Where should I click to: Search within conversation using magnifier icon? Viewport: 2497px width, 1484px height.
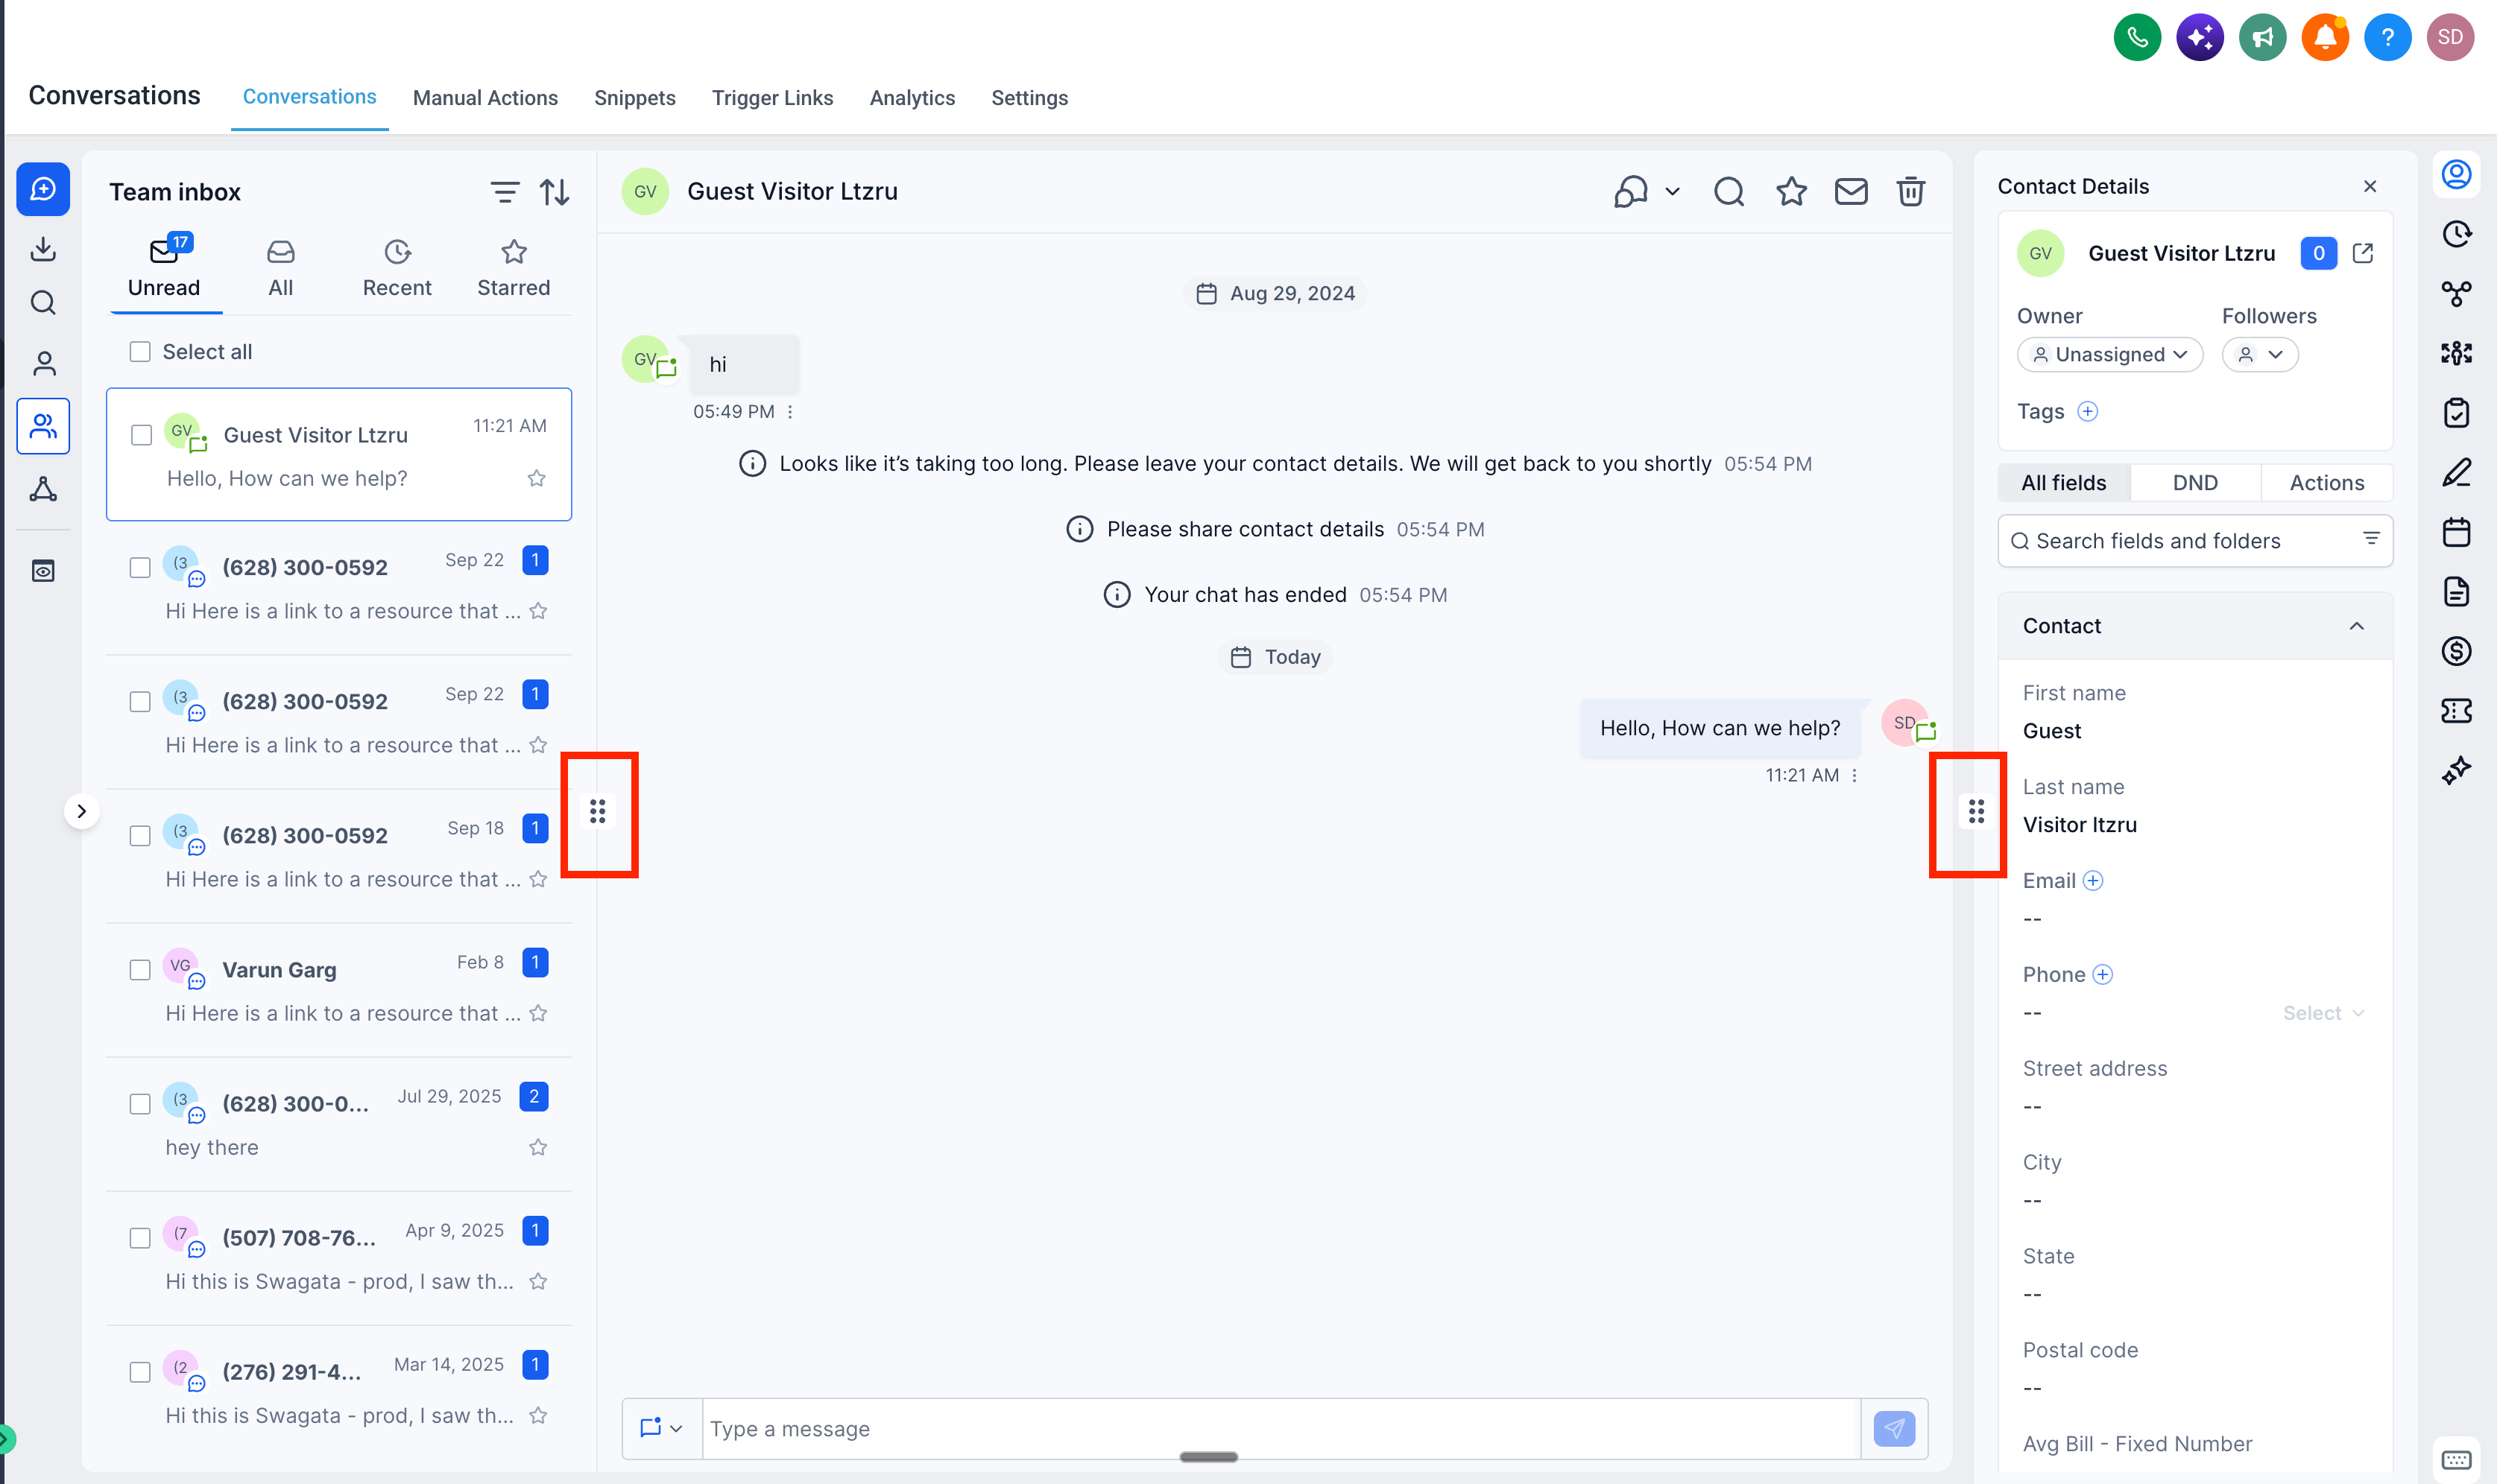(1729, 191)
